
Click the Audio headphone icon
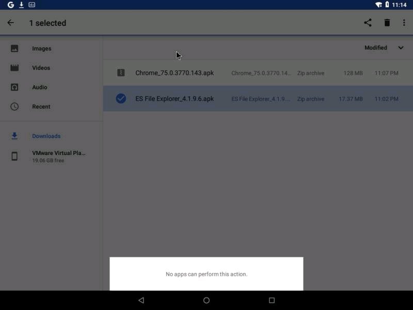(x=14, y=87)
